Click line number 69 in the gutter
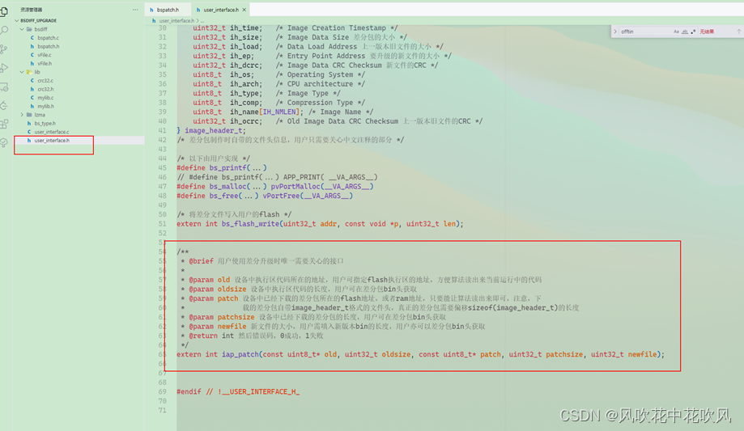The image size is (744, 431). (x=162, y=391)
